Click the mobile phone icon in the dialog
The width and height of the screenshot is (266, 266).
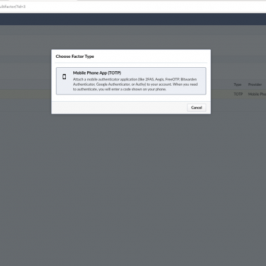pos(64,76)
